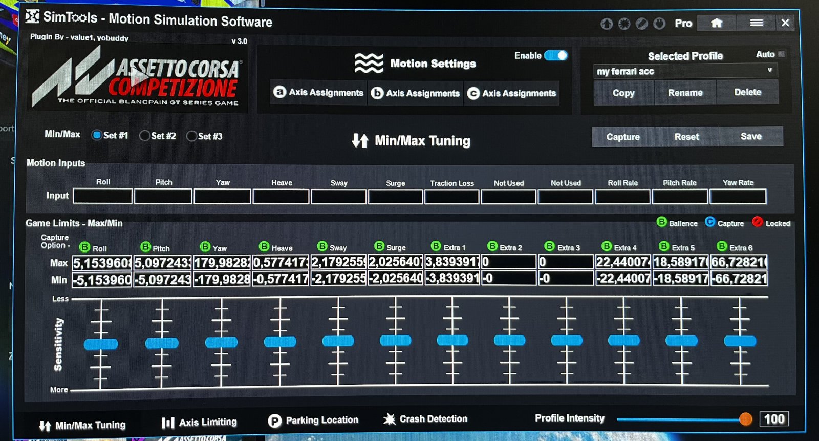Open the 'a' Axis Assignments
The image size is (819, 441).
318,92
